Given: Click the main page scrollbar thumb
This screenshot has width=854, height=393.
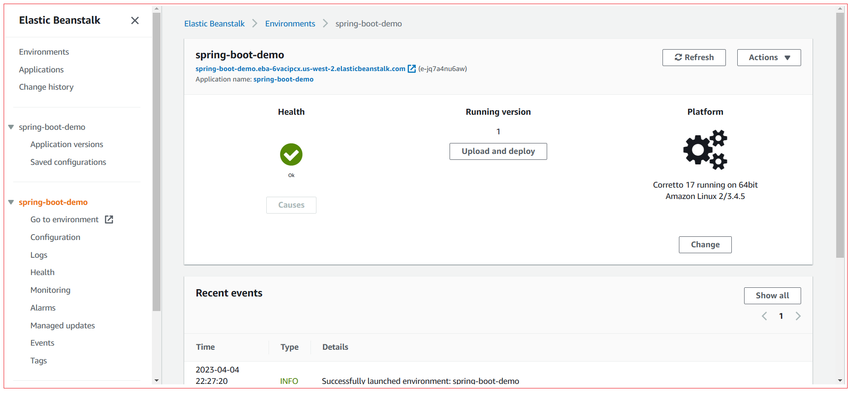Looking at the screenshot, I should coord(840,135).
